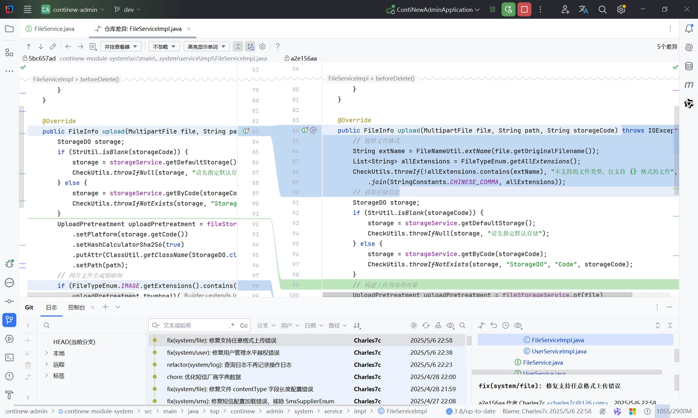Viewport: 698px width, 418px height.
Task: Open the Terminal tool window
Action: pyautogui.click(x=9, y=357)
